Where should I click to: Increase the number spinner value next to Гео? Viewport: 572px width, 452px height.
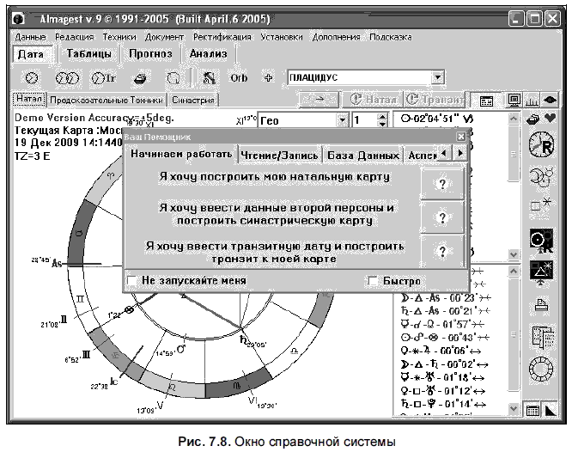pos(382,117)
